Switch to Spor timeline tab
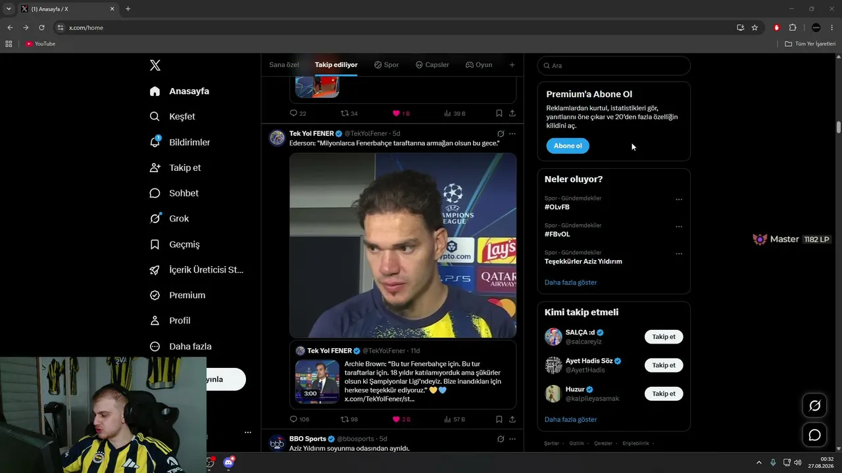The width and height of the screenshot is (842, 473). click(387, 65)
